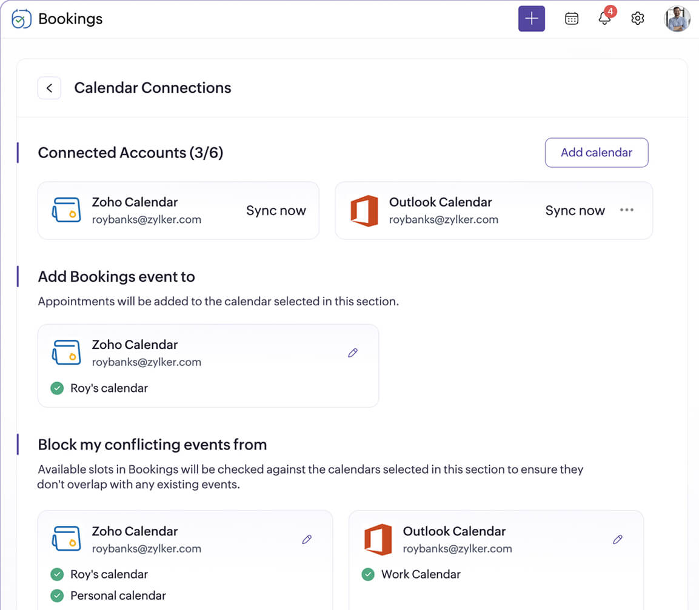Click the purple plus create button
Viewport: 699px width, 610px height.
[532, 19]
